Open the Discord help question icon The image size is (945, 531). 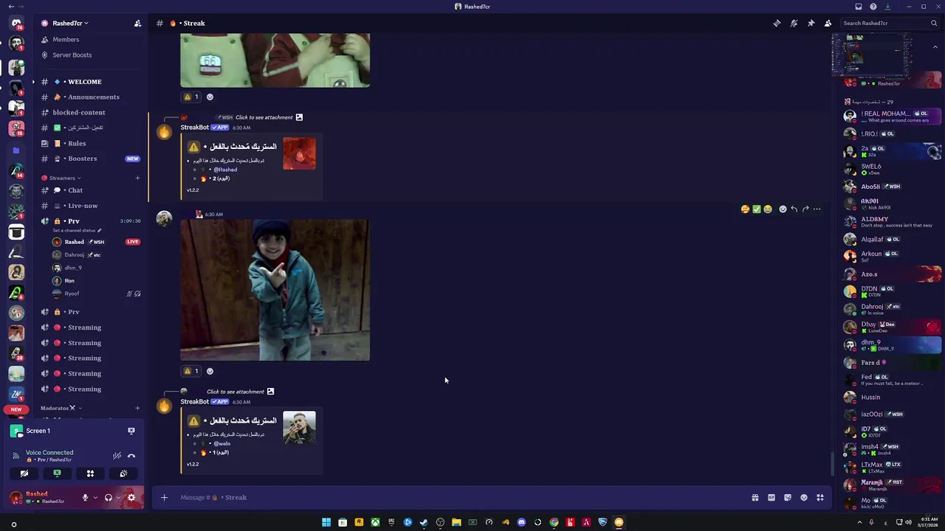tap(873, 7)
